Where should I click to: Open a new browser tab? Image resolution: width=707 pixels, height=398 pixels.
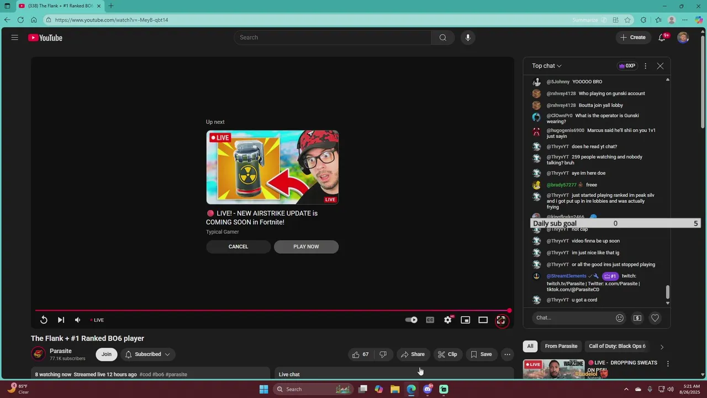[x=111, y=6]
